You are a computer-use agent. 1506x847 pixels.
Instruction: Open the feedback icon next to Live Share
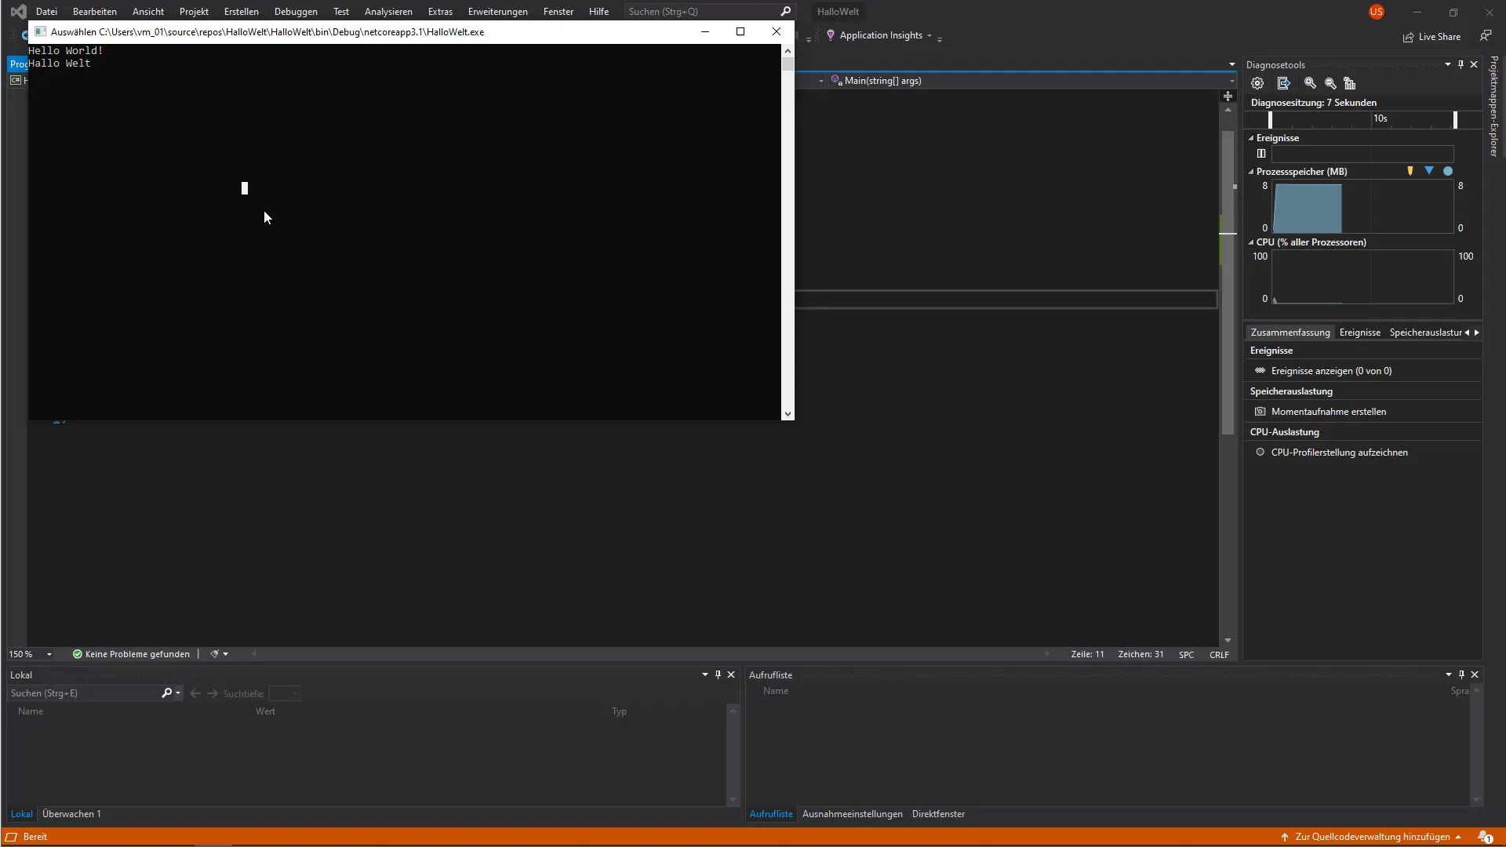point(1486,36)
